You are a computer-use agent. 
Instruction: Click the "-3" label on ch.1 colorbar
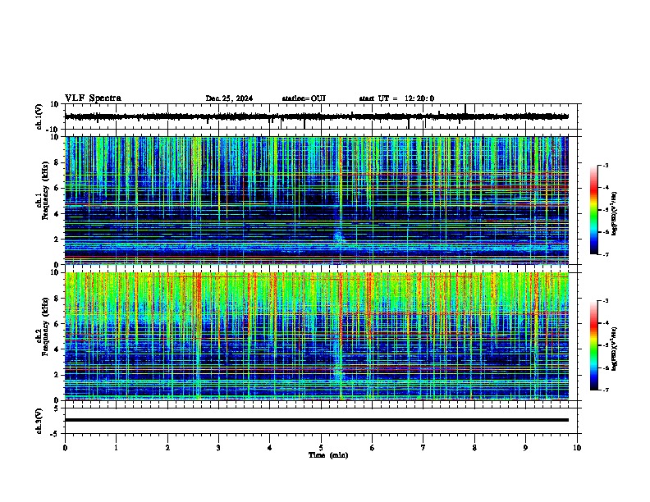pyautogui.click(x=606, y=166)
